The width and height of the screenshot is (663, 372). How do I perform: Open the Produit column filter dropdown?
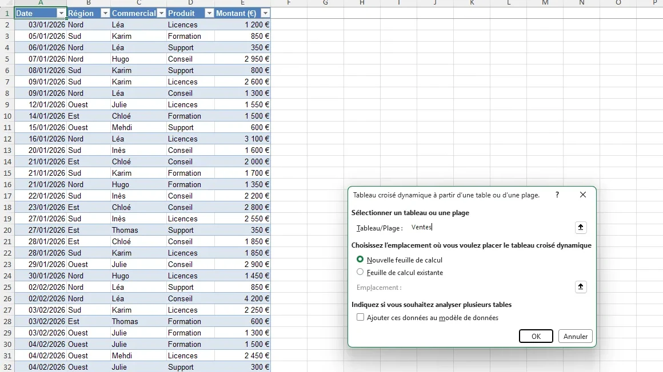tap(209, 14)
